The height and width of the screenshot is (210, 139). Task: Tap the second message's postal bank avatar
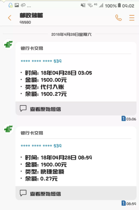point(8,129)
